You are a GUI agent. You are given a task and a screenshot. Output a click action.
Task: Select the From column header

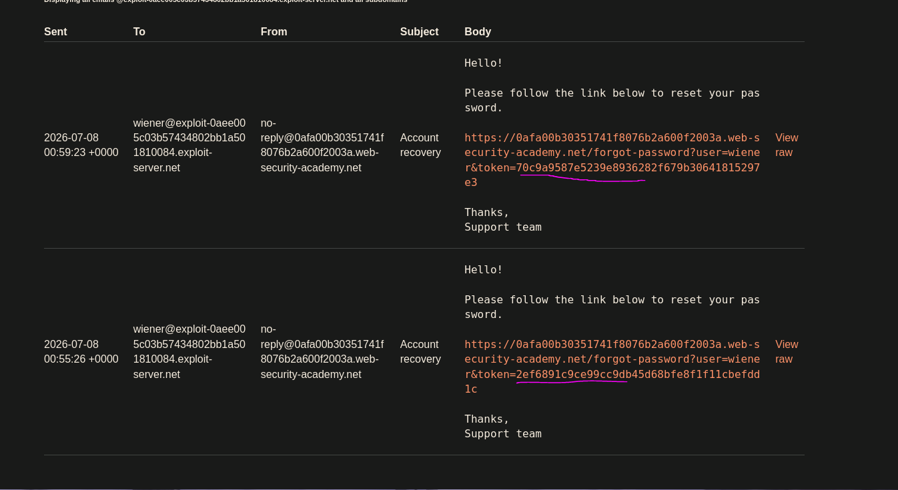[274, 31]
